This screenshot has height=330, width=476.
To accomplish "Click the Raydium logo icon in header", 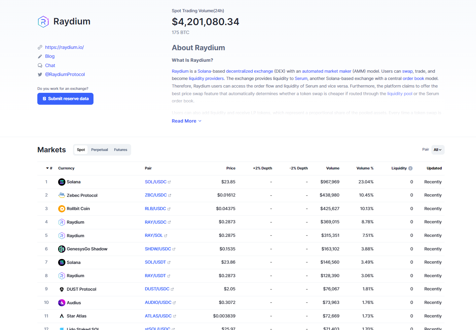I will (x=43, y=22).
